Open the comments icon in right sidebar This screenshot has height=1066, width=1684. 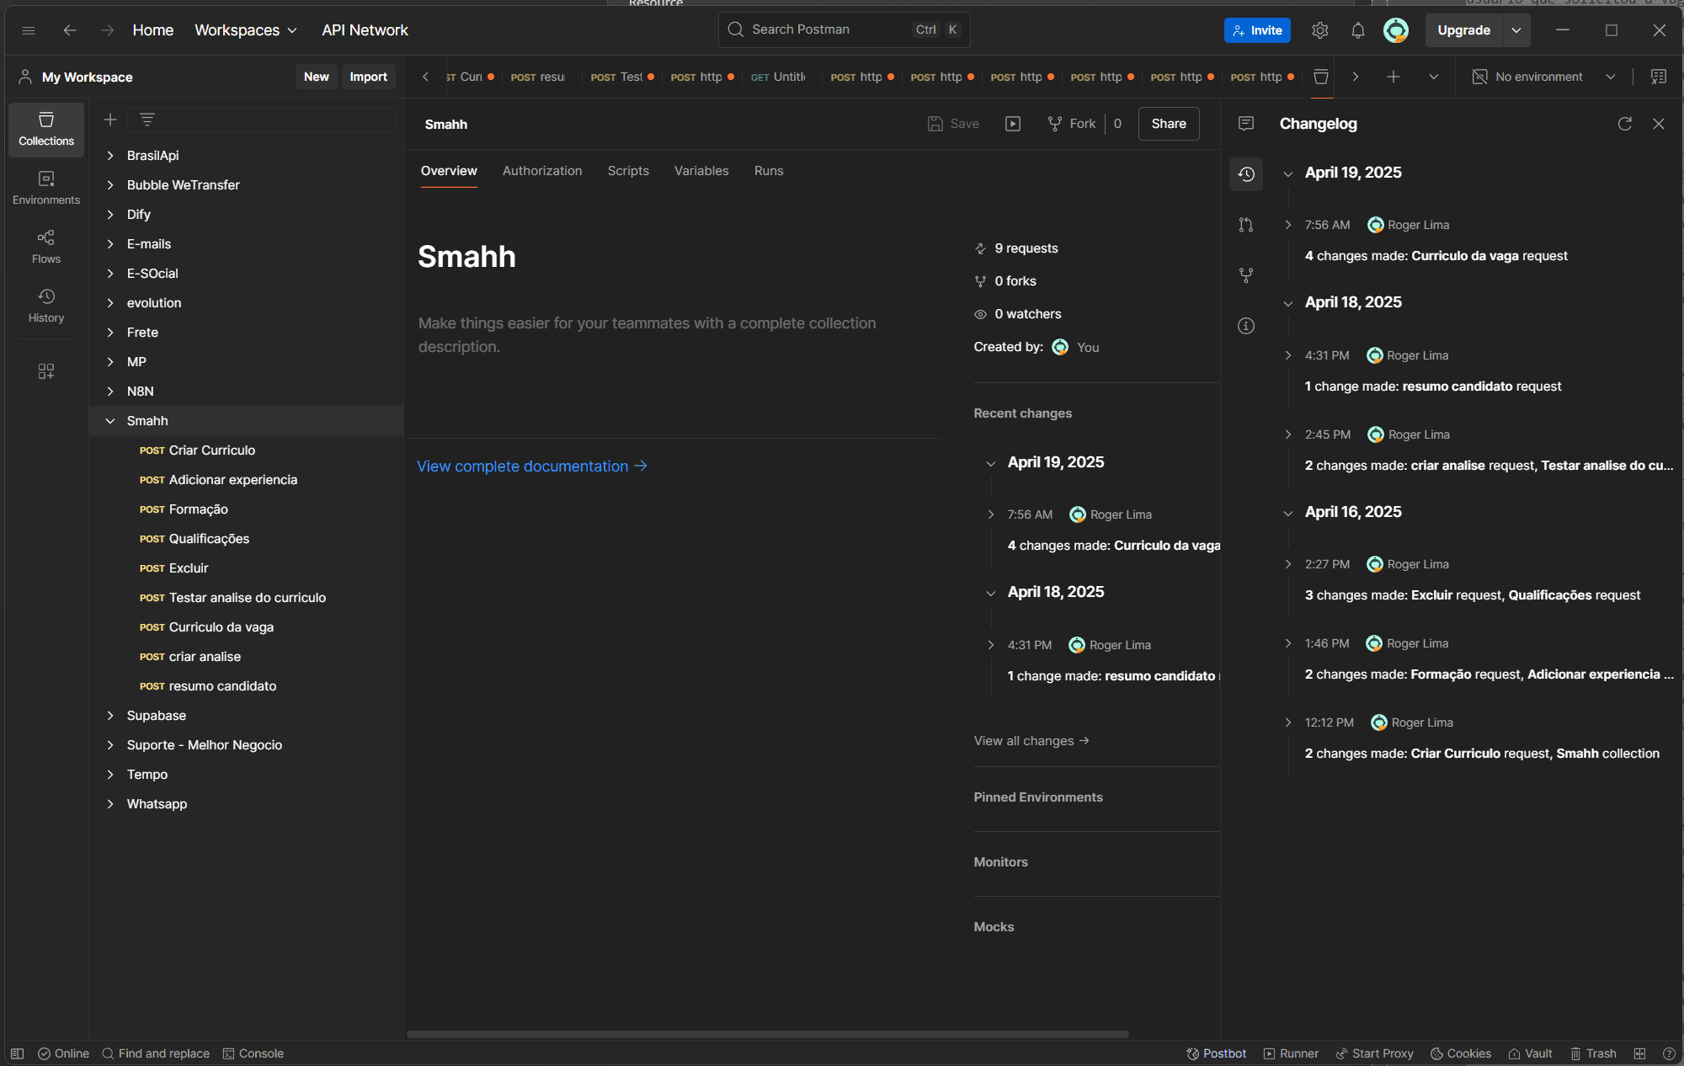pyautogui.click(x=1246, y=124)
